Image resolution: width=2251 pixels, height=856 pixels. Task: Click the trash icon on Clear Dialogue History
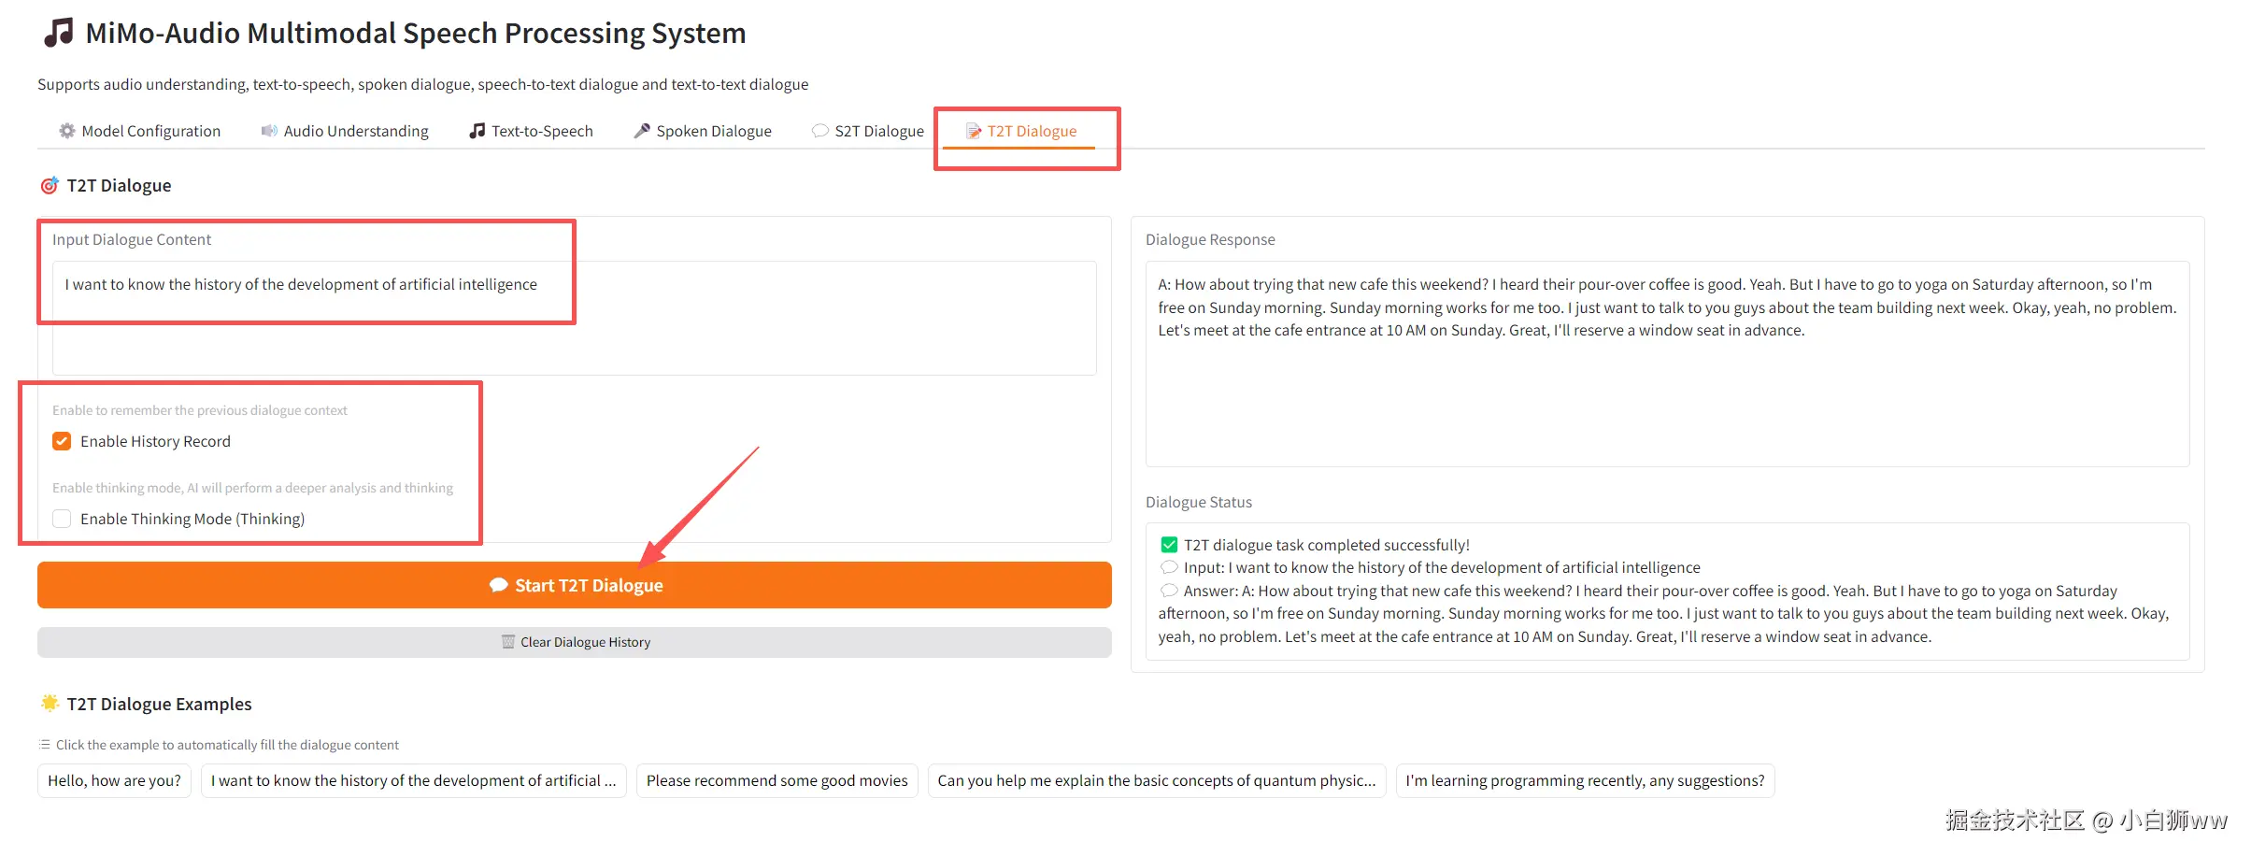[x=508, y=642]
